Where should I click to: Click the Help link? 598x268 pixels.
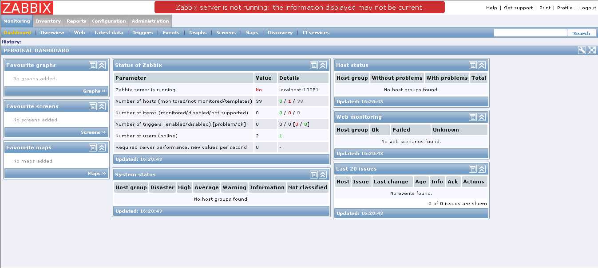click(x=491, y=8)
